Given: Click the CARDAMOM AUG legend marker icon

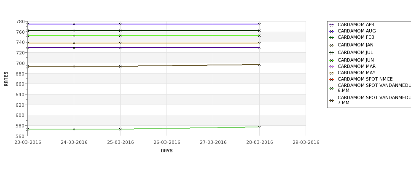Looking at the screenshot, I should 331,31.
